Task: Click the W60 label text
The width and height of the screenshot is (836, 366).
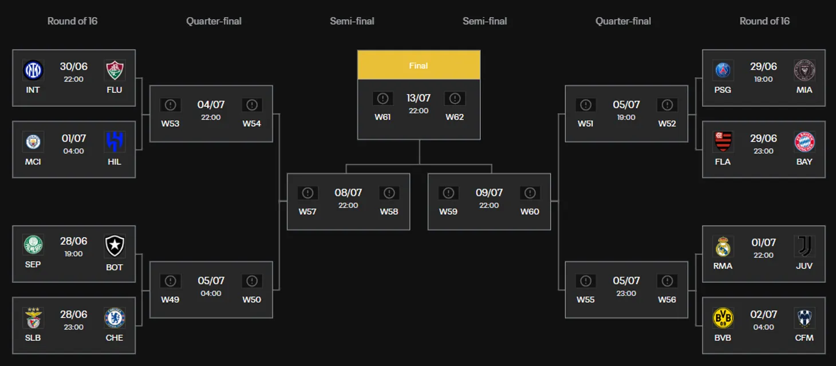Action: point(530,211)
